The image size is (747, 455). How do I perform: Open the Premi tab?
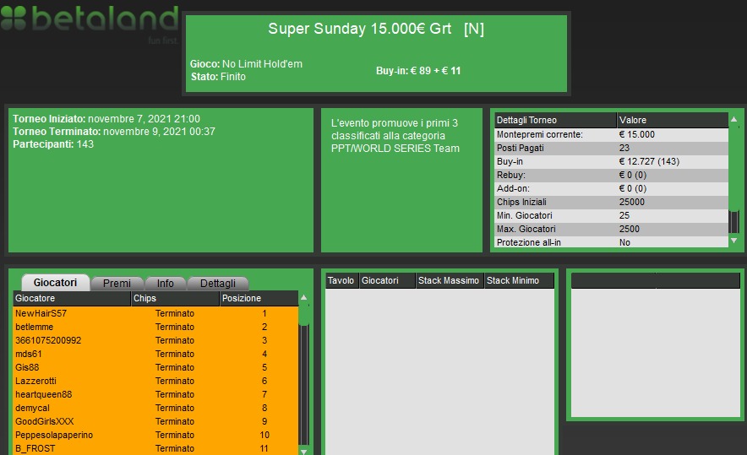(117, 283)
